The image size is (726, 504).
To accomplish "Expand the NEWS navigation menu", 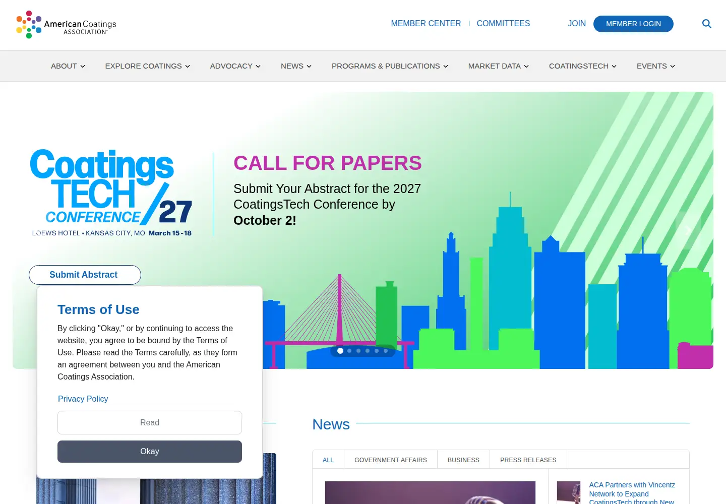I will (x=296, y=66).
